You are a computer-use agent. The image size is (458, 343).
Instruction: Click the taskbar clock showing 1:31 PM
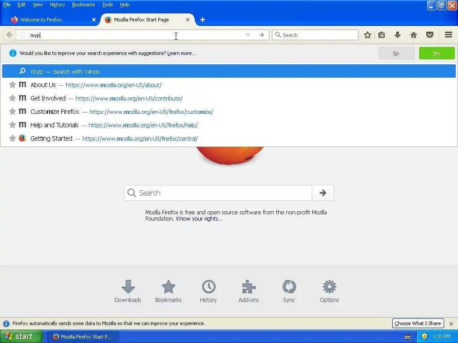point(441,337)
